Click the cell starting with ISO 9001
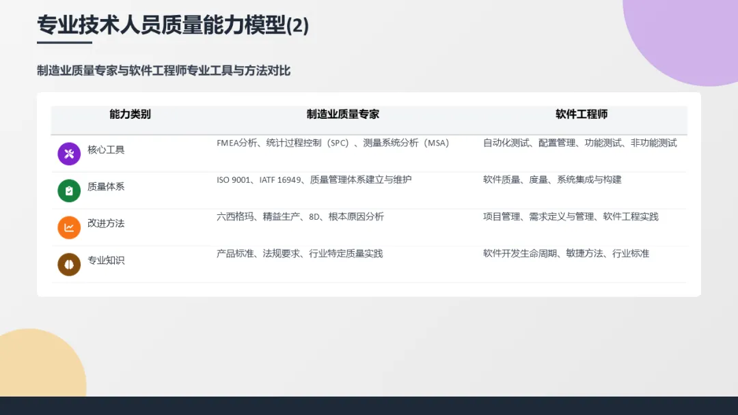Image resolution: width=738 pixels, height=415 pixels. tap(314, 180)
